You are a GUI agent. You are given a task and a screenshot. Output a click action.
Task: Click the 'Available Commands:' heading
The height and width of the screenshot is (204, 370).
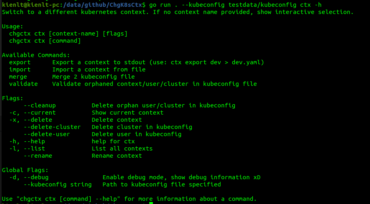click(x=36, y=55)
